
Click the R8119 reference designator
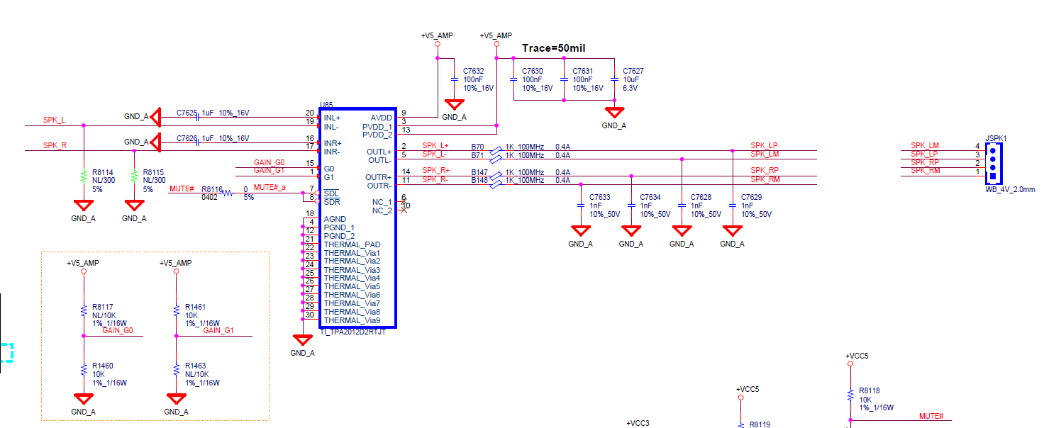point(760,424)
